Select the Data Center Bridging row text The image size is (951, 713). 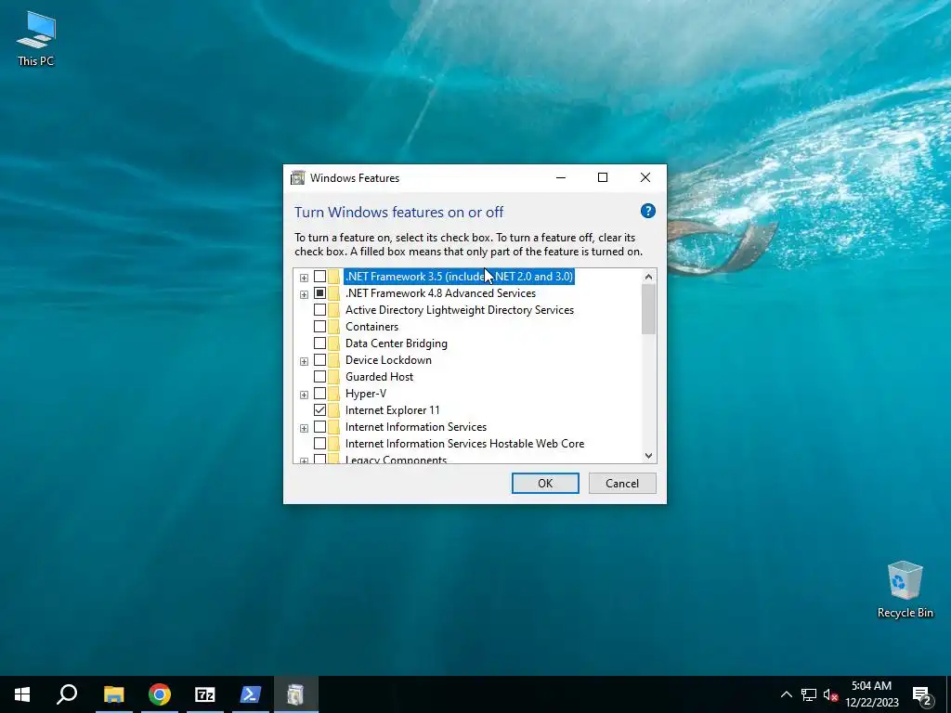[396, 344]
